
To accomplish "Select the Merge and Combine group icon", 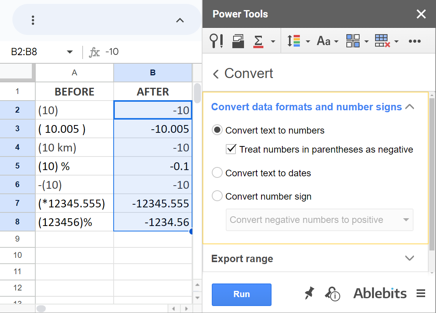I will pyautogui.click(x=237, y=41).
